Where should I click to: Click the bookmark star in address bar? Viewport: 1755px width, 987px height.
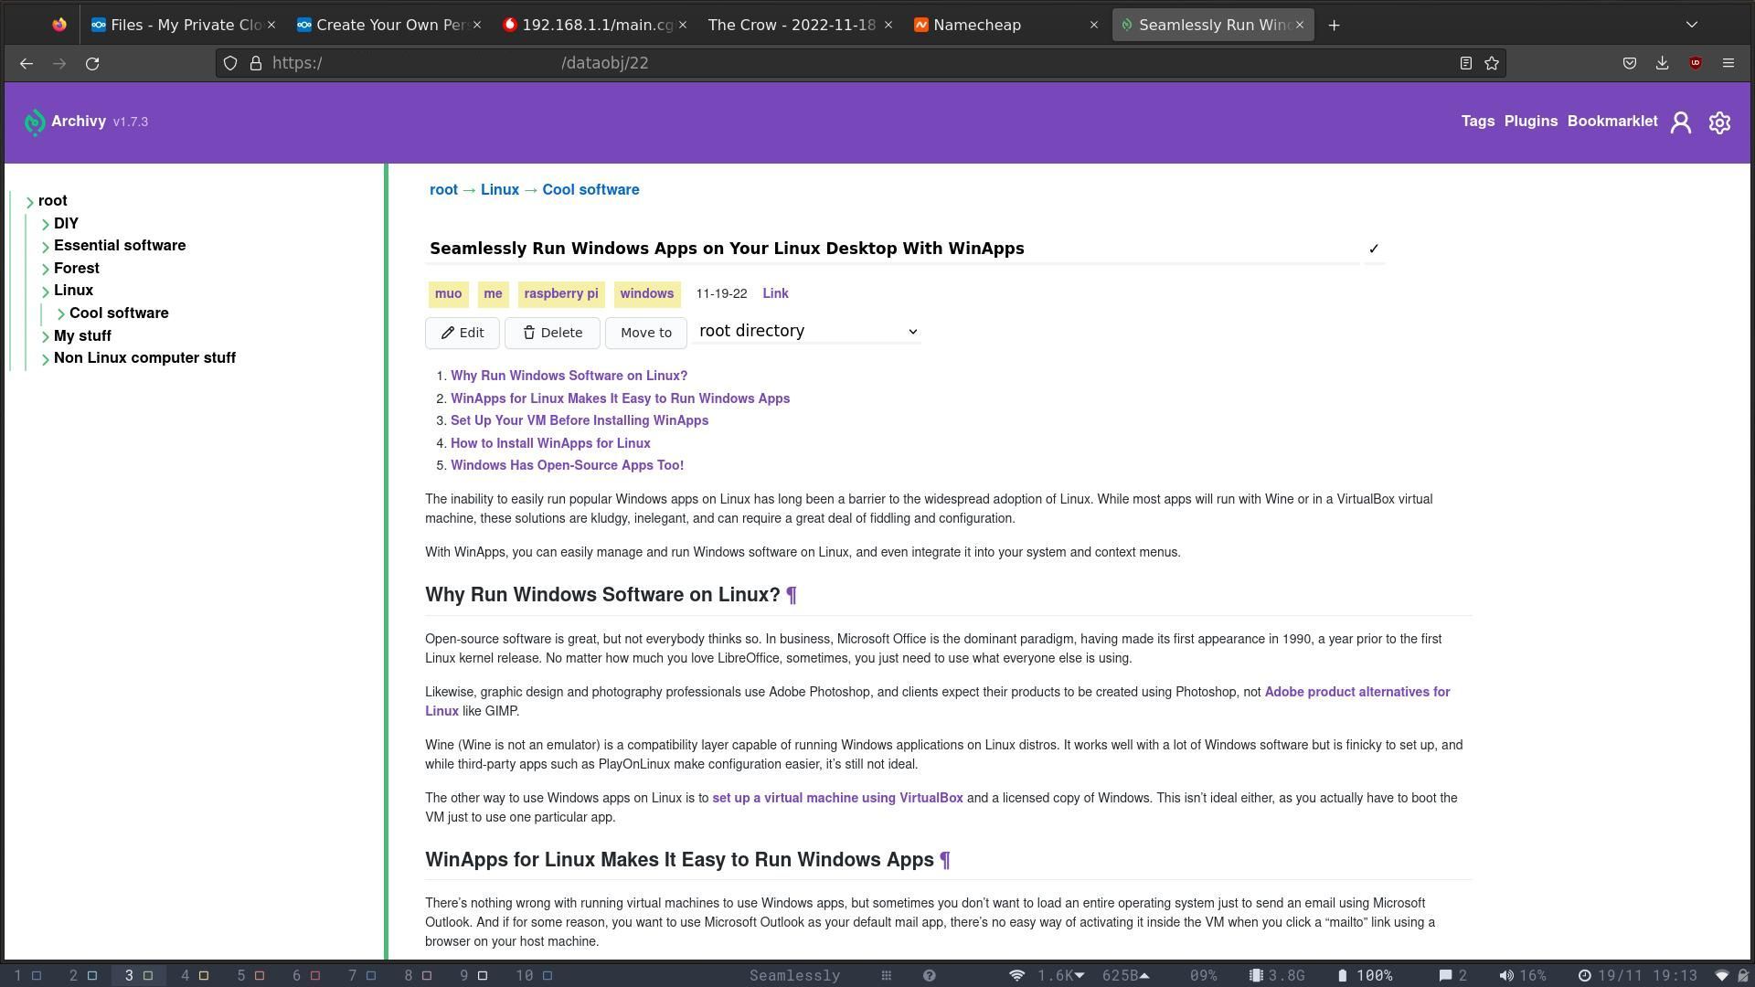[x=1492, y=63]
